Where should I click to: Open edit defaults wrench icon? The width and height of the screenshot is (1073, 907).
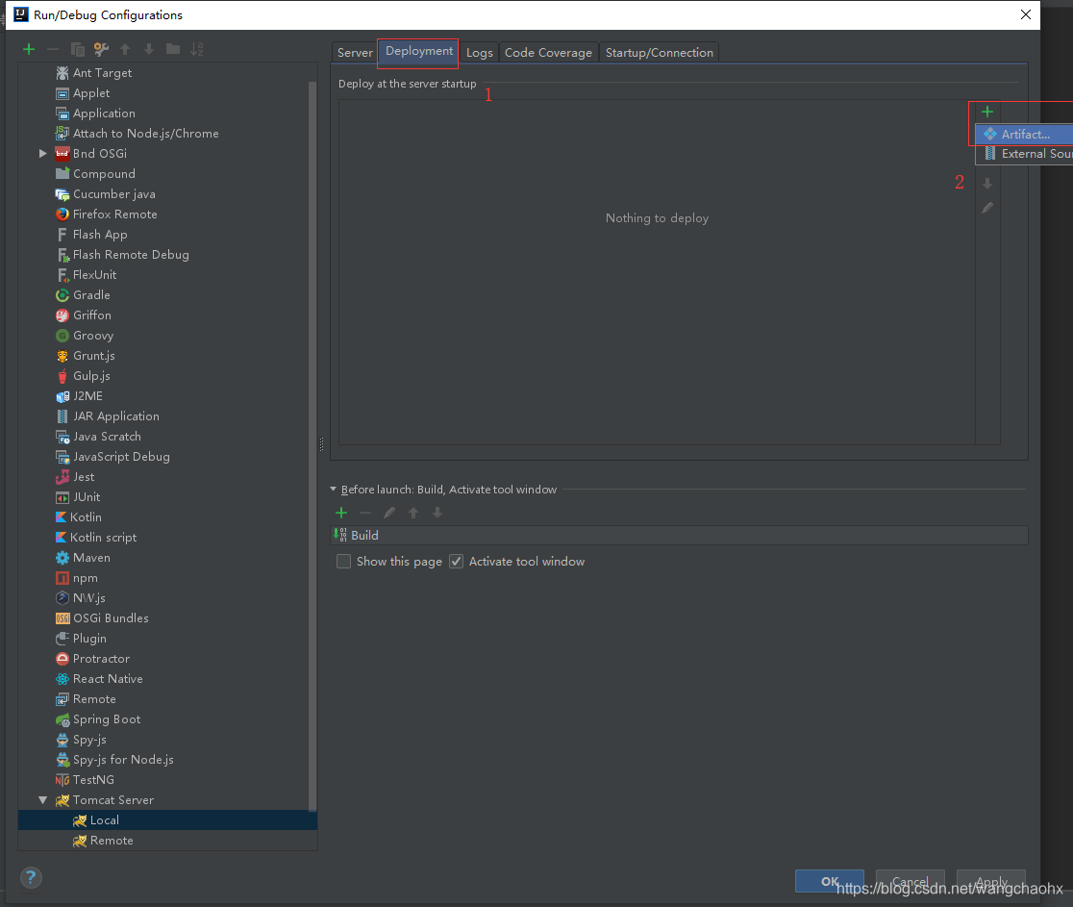(x=101, y=49)
